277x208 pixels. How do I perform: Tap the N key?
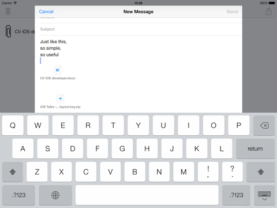159,172
